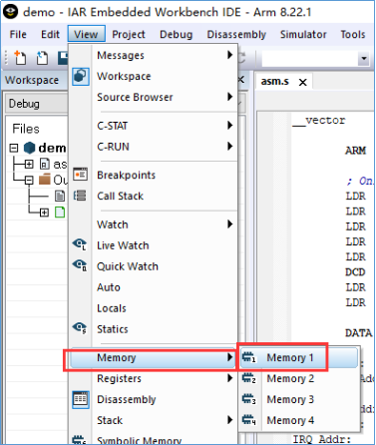Select Disassembly in View menu

126,399
